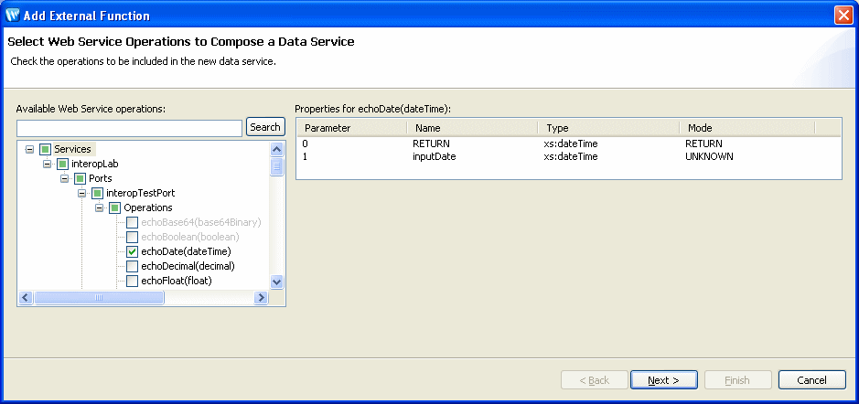Viewport: 859px width, 404px height.
Task: Select echoDecimal(decimal) operation label
Action: click(x=188, y=267)
